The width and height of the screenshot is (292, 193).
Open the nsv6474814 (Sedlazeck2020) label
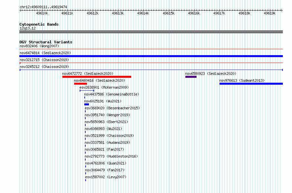(x=45, y=53)
